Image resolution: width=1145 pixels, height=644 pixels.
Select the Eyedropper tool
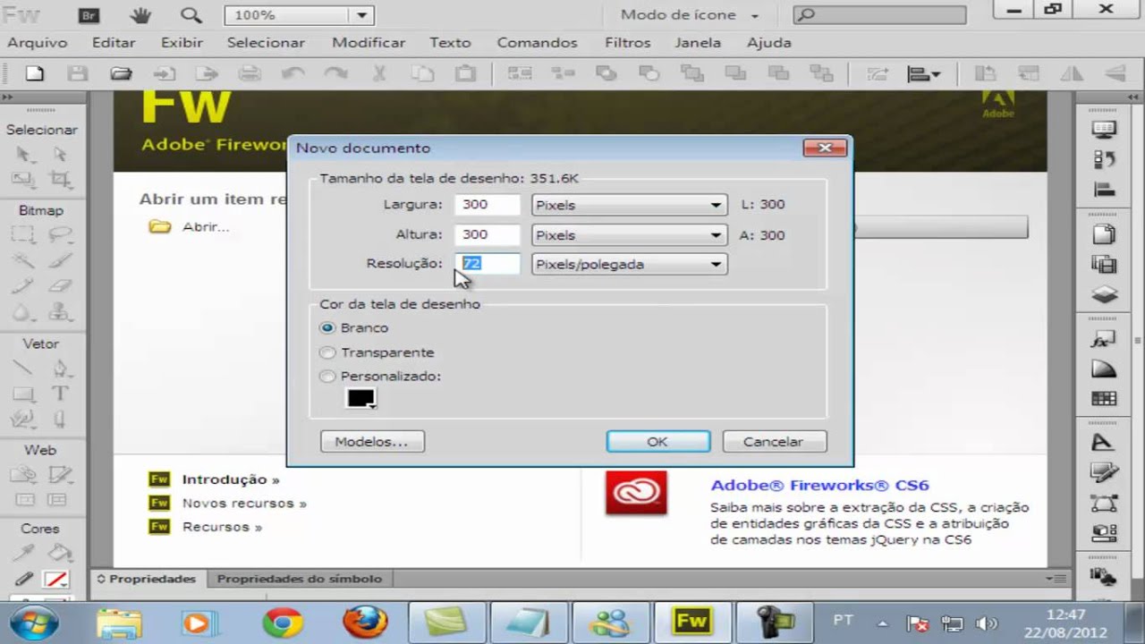tap(23, 552)
